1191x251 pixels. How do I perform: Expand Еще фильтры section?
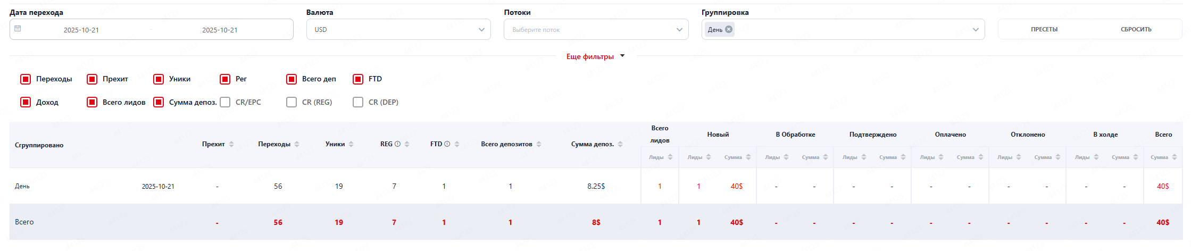595,56
